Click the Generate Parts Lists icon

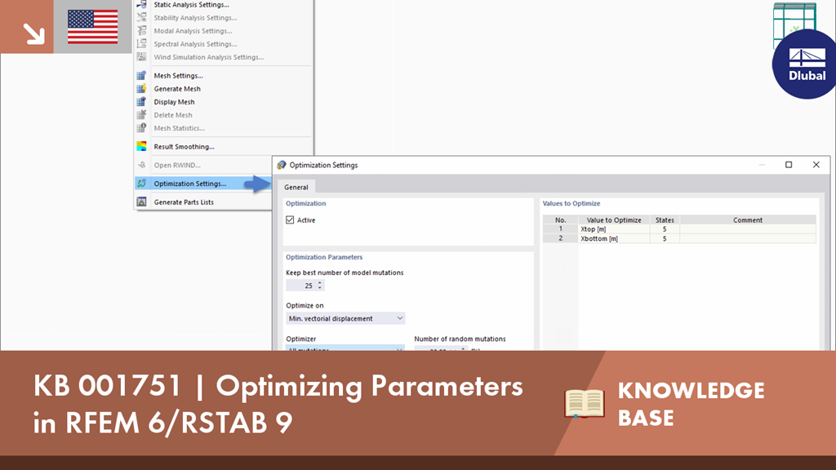[141, 202]
